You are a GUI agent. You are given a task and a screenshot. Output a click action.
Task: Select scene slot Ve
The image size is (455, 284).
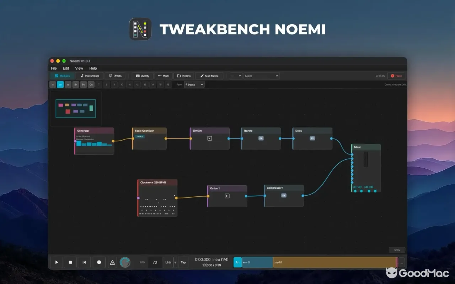68,84
